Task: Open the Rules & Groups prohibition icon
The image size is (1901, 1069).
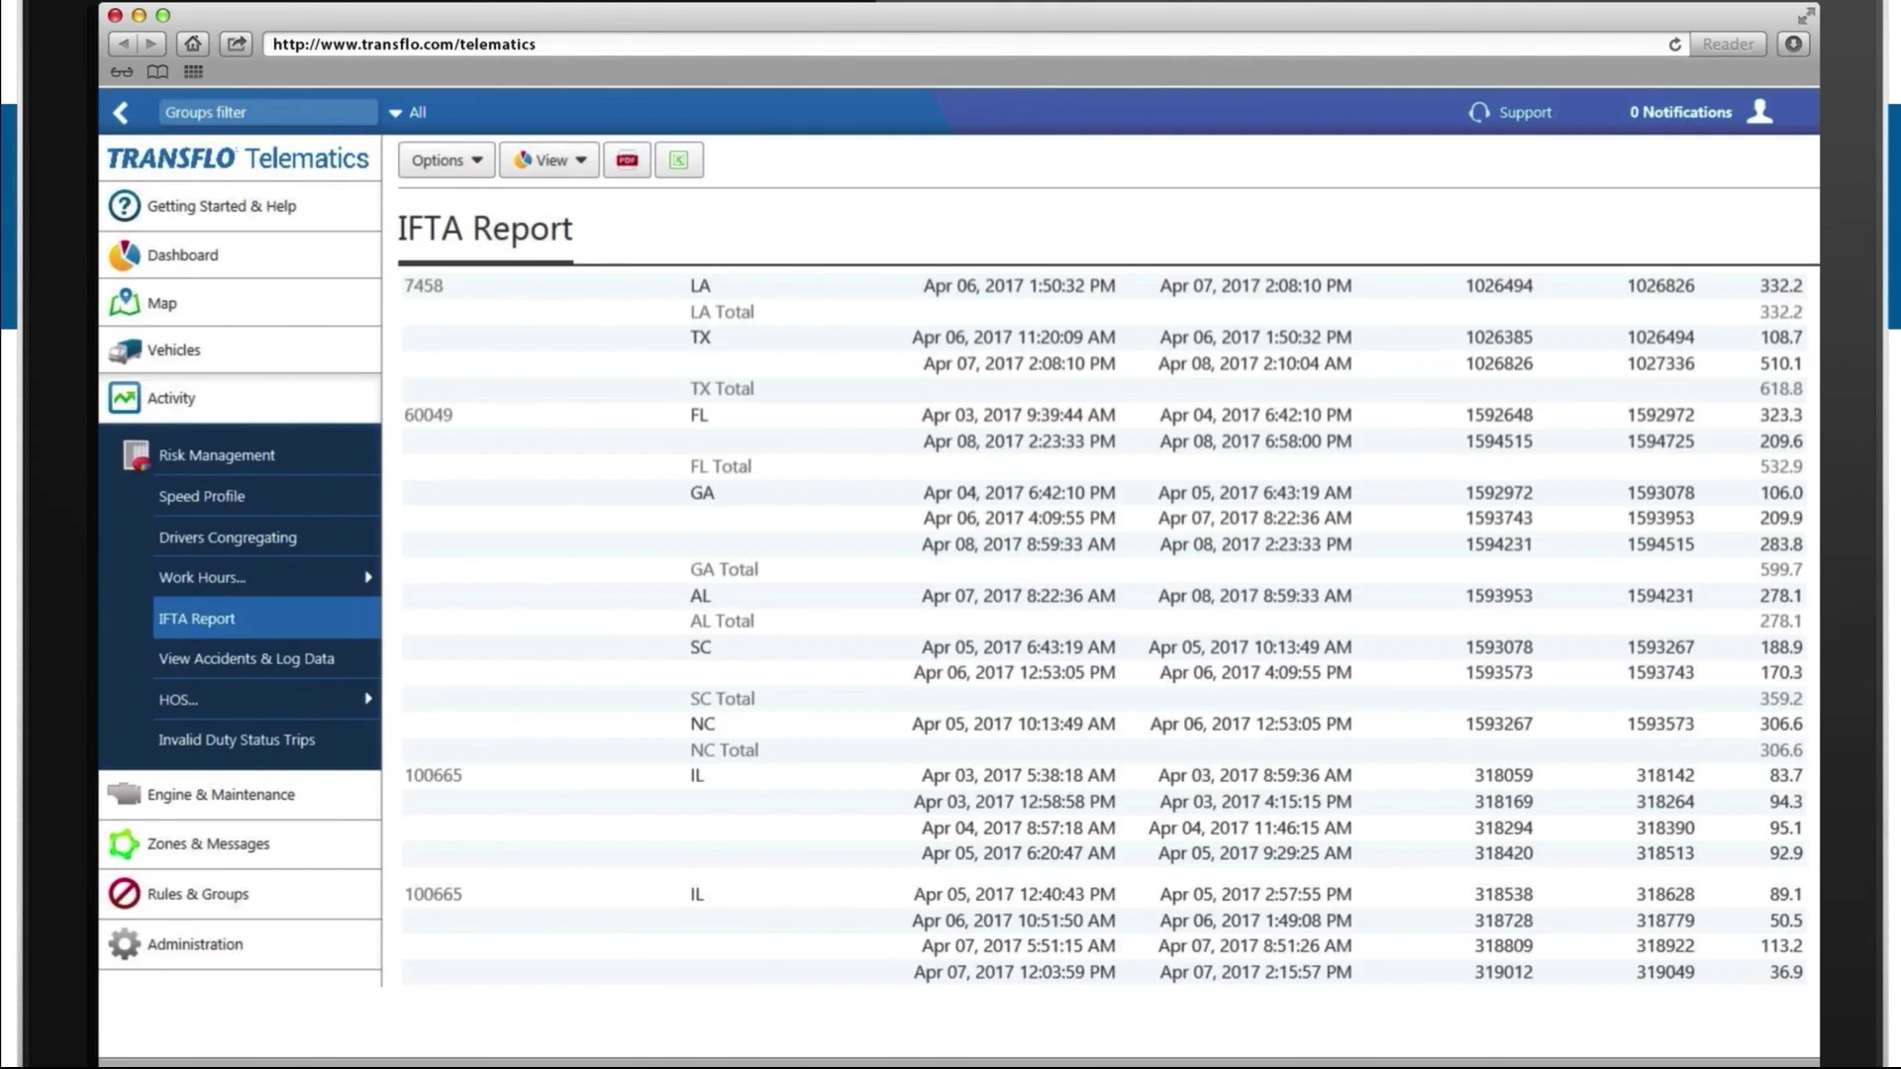Action: [x=124, y=893]
